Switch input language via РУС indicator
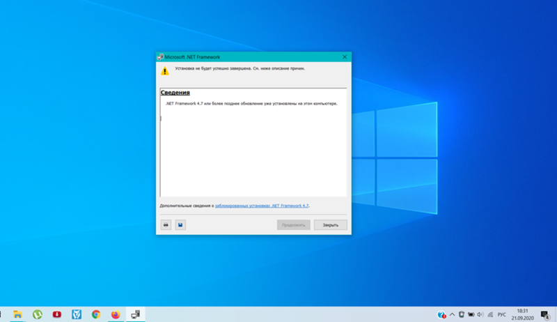 tap(501, 314)
